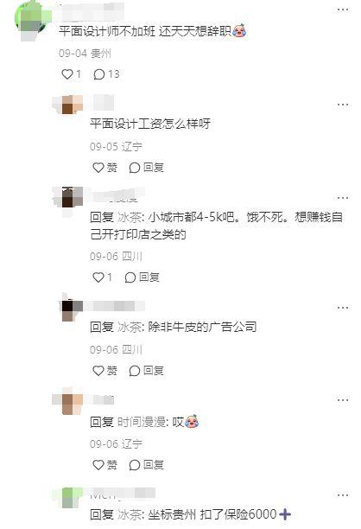Open more options for the 哎 comment
Image resolution: width=361 pixels, height=529 pixels.
(343, 400)
